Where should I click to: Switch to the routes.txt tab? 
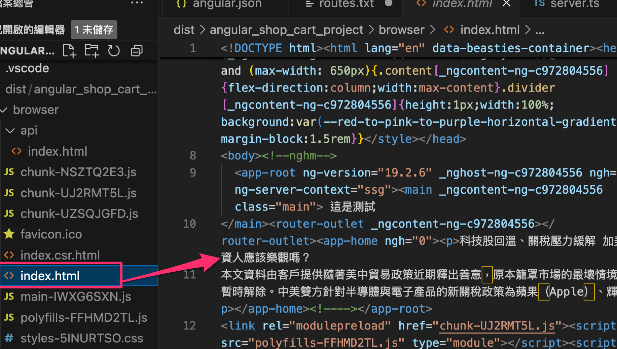click(346, 4)
